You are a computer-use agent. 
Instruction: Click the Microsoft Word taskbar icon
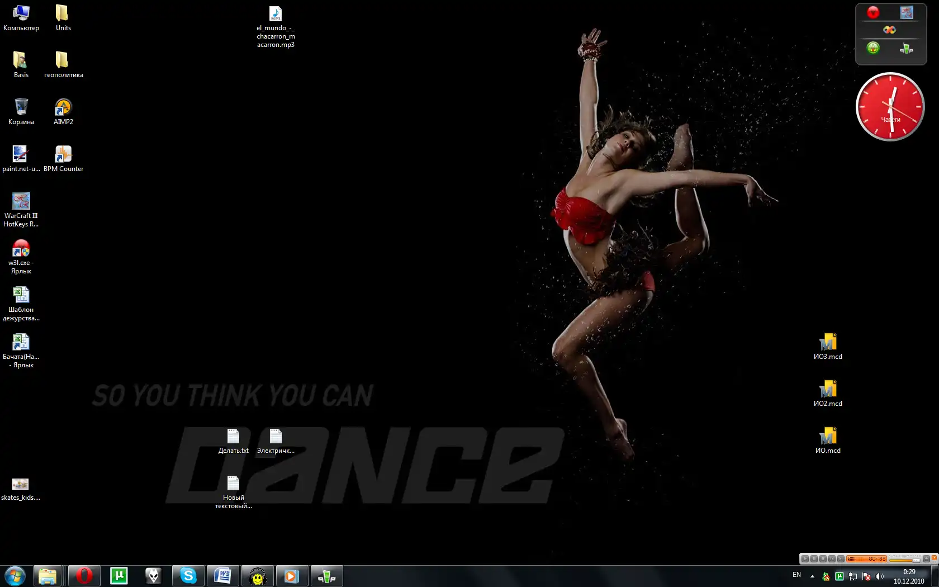(x=223, y=575)
